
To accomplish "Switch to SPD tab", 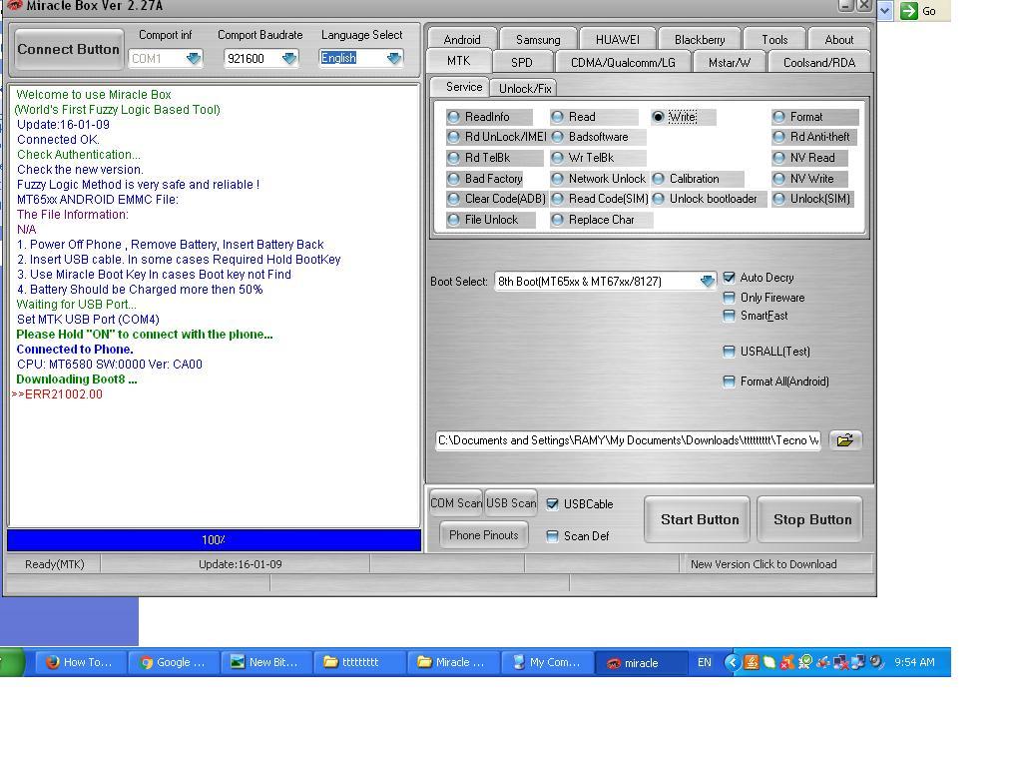I will coord(521,63).
